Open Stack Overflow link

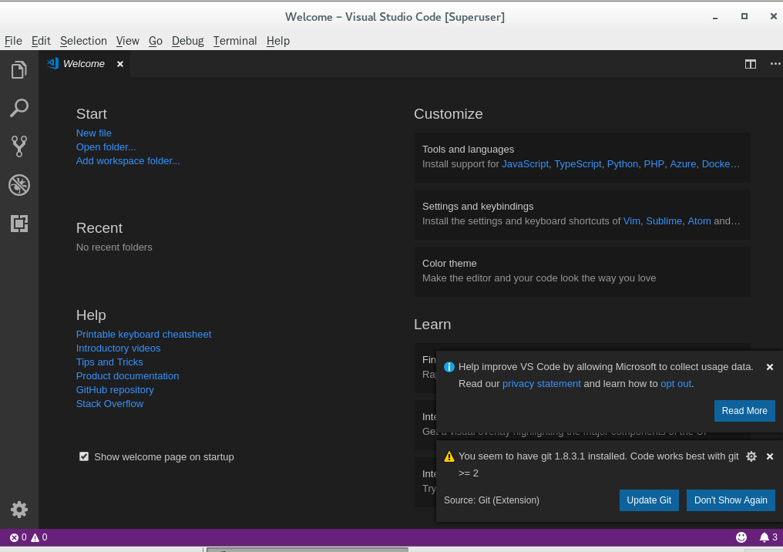point(110,404)
